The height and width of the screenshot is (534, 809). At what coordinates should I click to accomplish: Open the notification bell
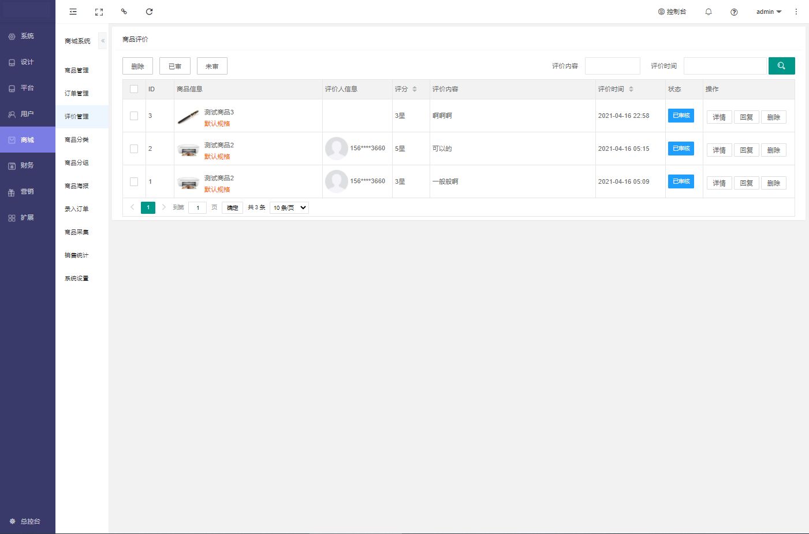point(709,12)
